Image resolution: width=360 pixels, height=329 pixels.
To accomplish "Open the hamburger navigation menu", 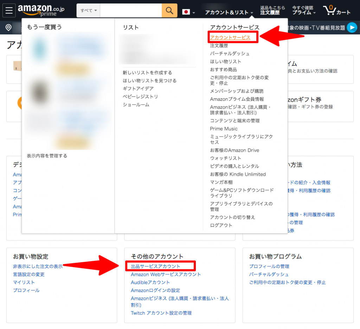I will tap(9, 11).
